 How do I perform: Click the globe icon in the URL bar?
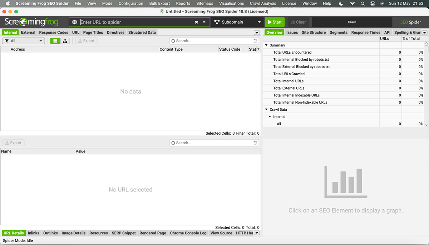tap(75, 22)
